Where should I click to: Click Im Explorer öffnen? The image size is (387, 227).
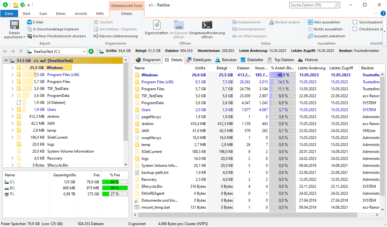coord(179,29)
